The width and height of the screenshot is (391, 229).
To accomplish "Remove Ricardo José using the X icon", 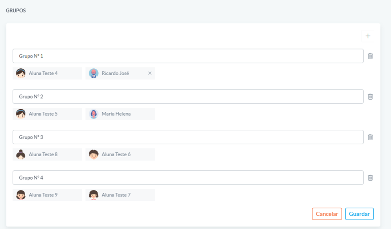I will [x=150, y=73].
